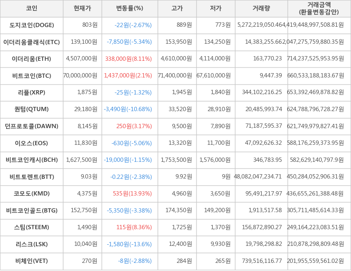The image size is (351, 271).
Task: Click the 저가 column header
Action: pos(215,9)
